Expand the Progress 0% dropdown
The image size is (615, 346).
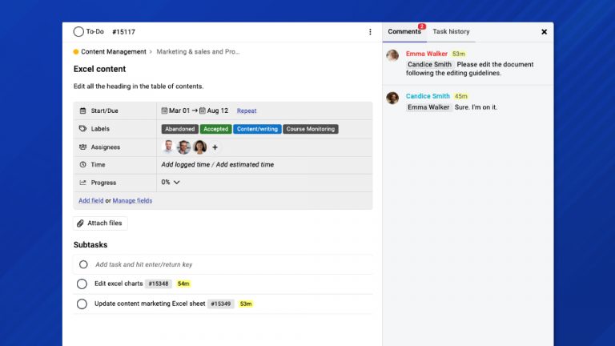pos(171,183)
